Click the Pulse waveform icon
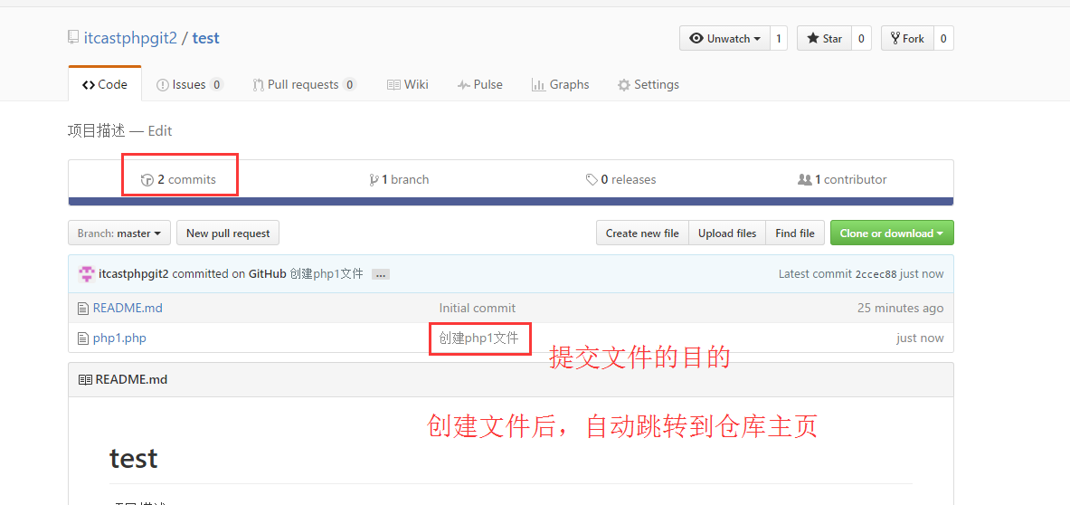Image resolution: width=1070 pixels, height=505 pixels. (x=463, y=85)
